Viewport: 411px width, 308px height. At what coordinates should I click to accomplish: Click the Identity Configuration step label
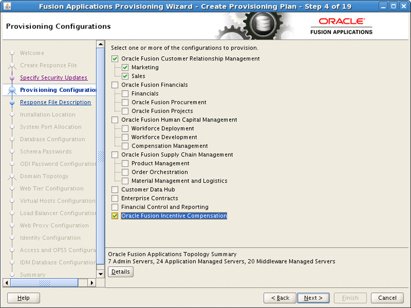click(x=50, y=238)
